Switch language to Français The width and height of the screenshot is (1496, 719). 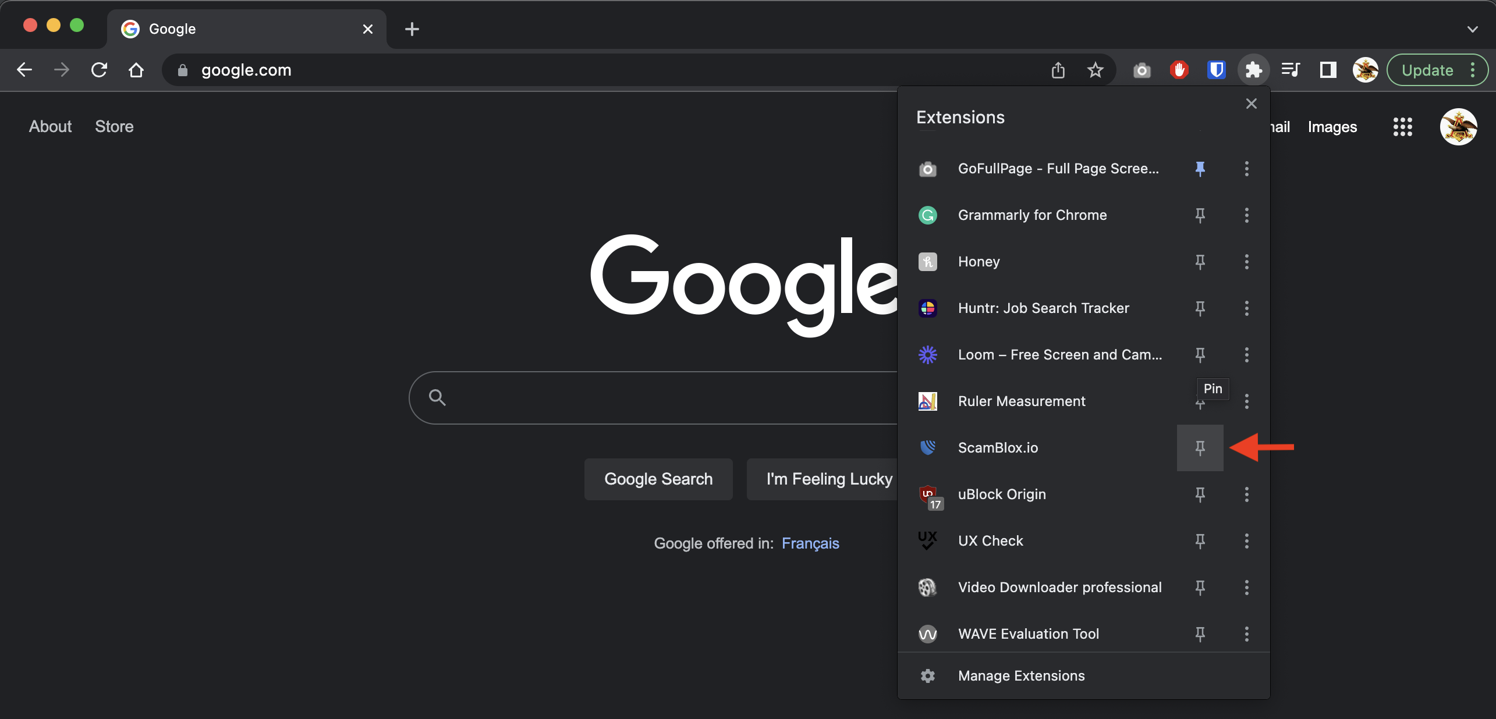click(x=810, y=543)
